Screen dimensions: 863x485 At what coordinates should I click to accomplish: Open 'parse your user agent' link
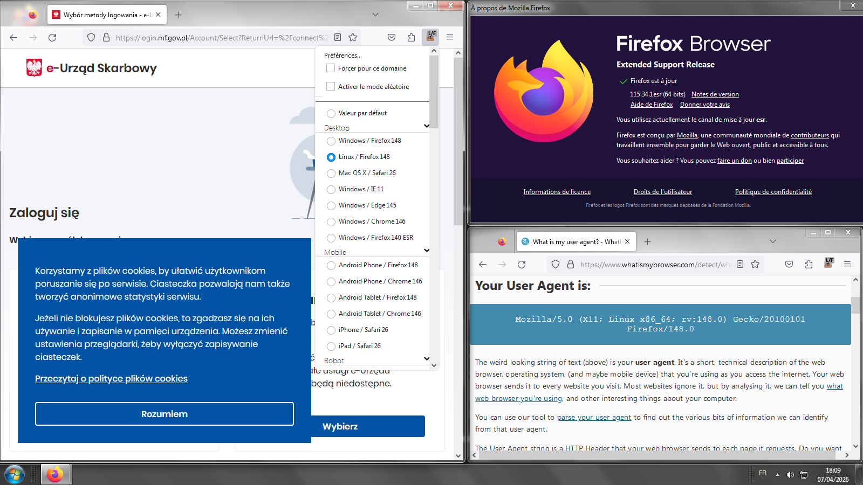[594, 418]
